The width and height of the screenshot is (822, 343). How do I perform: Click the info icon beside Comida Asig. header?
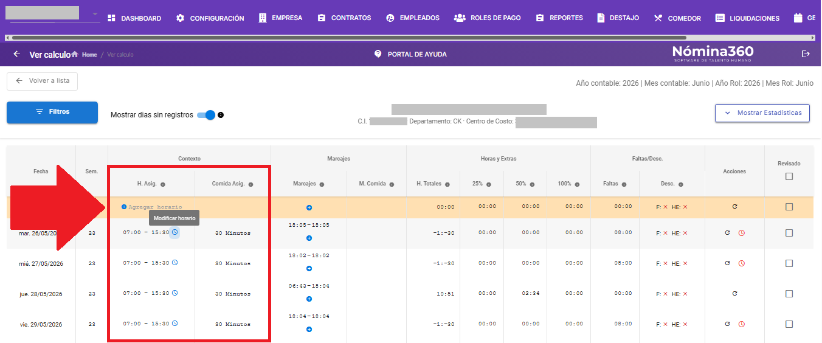[x=250, y=184]
